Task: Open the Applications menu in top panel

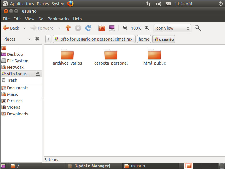Action: pos(22,4)
